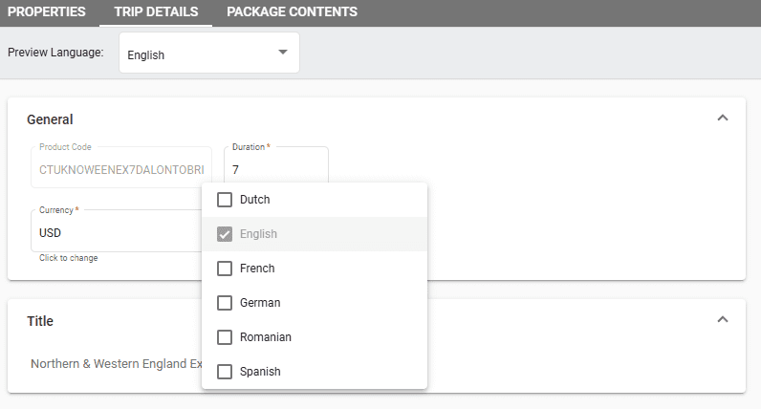Click the Northern & Western England title text
Image resolution: width=761 pixels, height=409 pixels.
coord(116,364)
